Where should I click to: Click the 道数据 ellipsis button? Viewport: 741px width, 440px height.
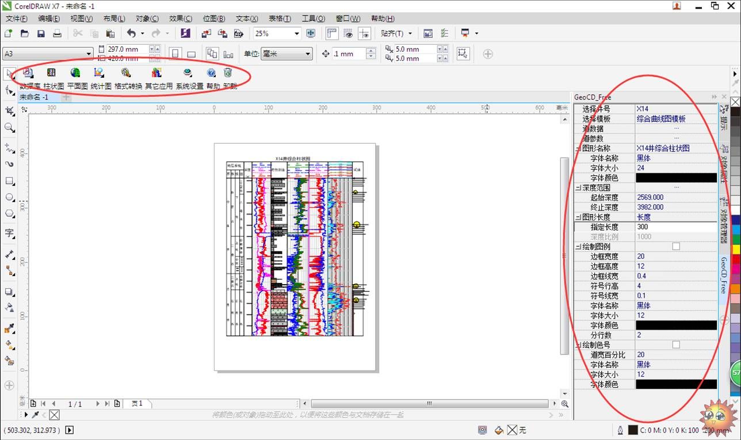click(676, 128)
